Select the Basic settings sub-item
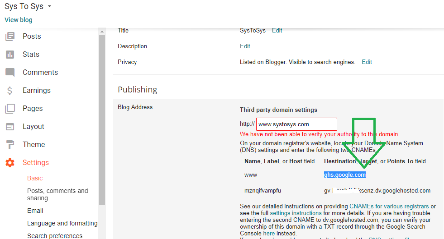The width and height of the screenshot is (444, 239). click(x=35, y=178)
